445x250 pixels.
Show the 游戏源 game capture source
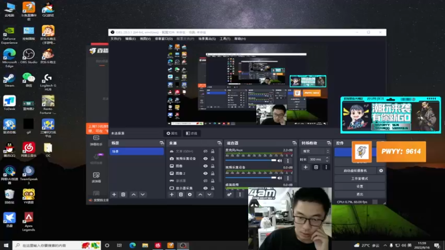(205, 181)
